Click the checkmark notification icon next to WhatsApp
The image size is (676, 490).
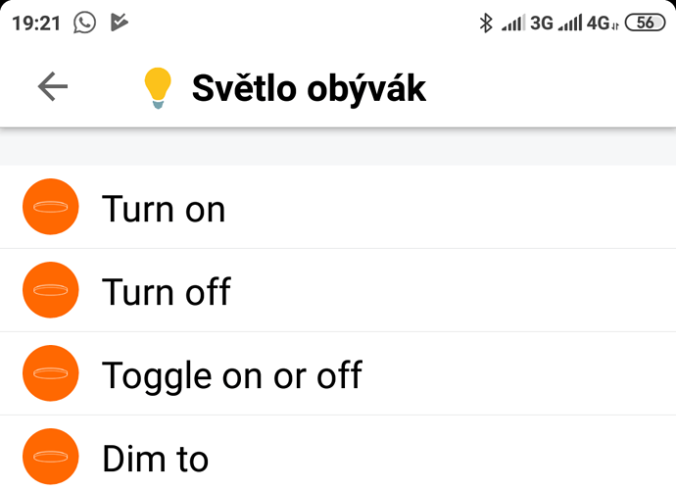[x=120, y=22]
